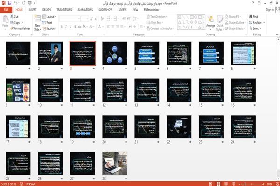This screenshot has width=280, height=186.
Task: Undo the last action
Action: pos(16,3)
